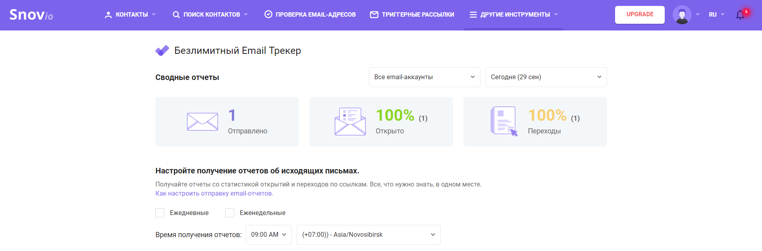Click the UPGRADE button
Viewport: 762px width, 251px height.
(x=639, y=15)
